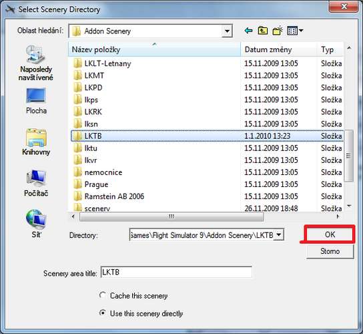Click the Scenery area title field
This screenshot has width=363, height=334.
click(x=176, y=272)
